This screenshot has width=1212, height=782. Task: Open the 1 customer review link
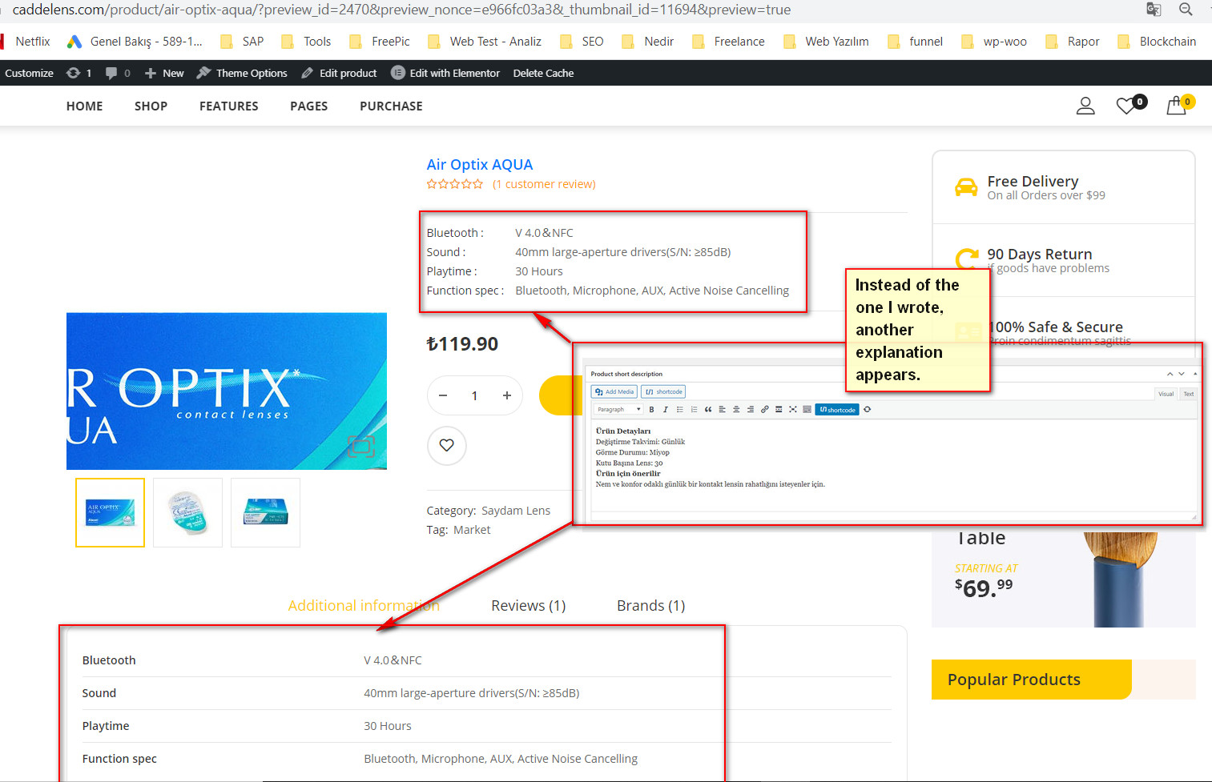[544, 184]
